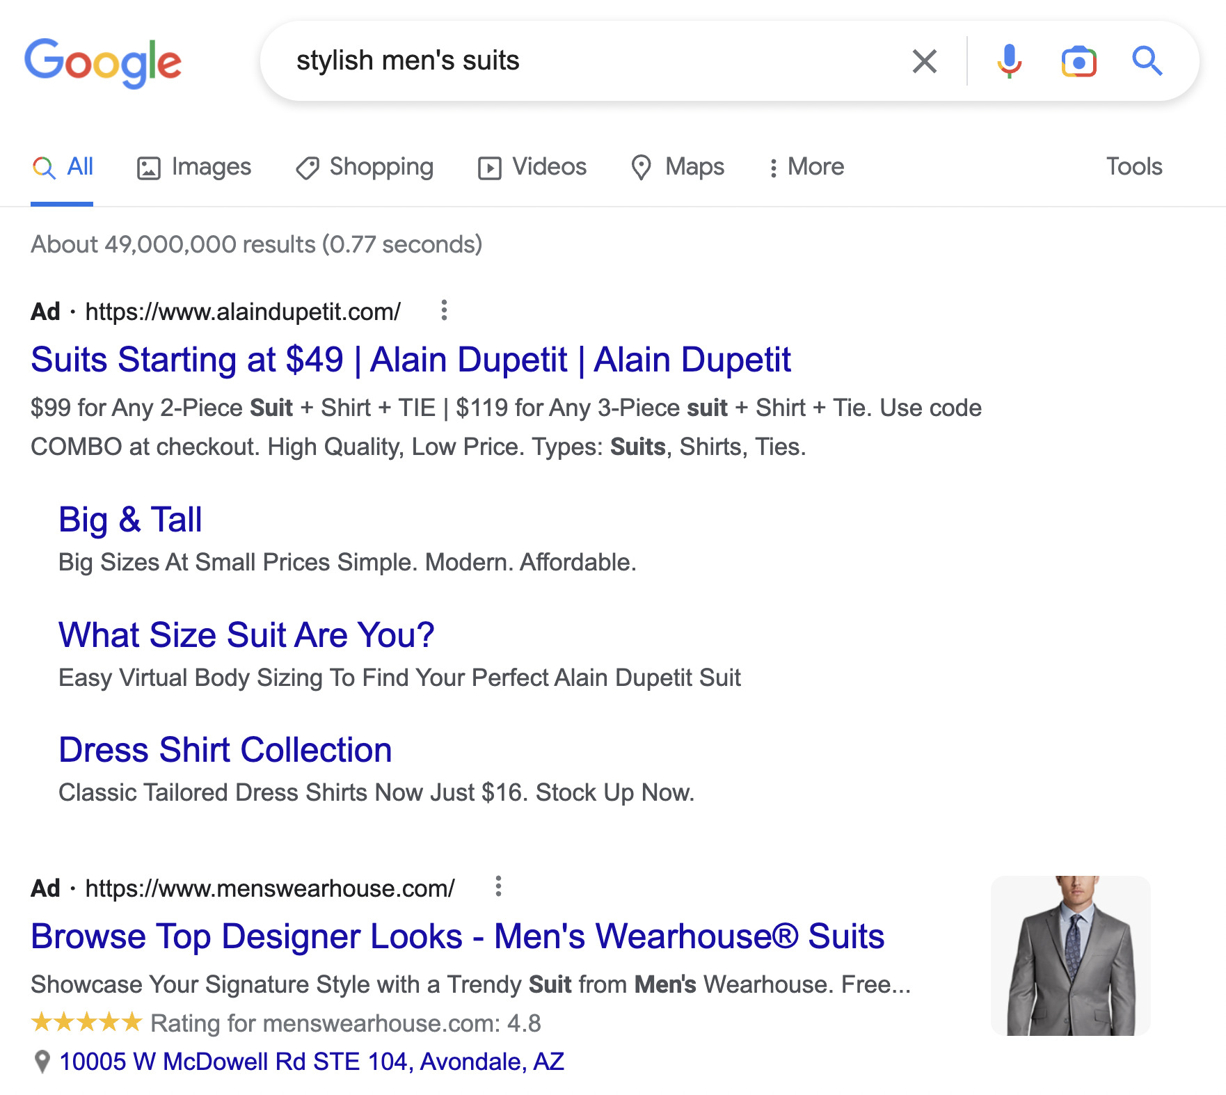Click the Google logo
Screen dimensions: 1226x1095
coord(102,63)
